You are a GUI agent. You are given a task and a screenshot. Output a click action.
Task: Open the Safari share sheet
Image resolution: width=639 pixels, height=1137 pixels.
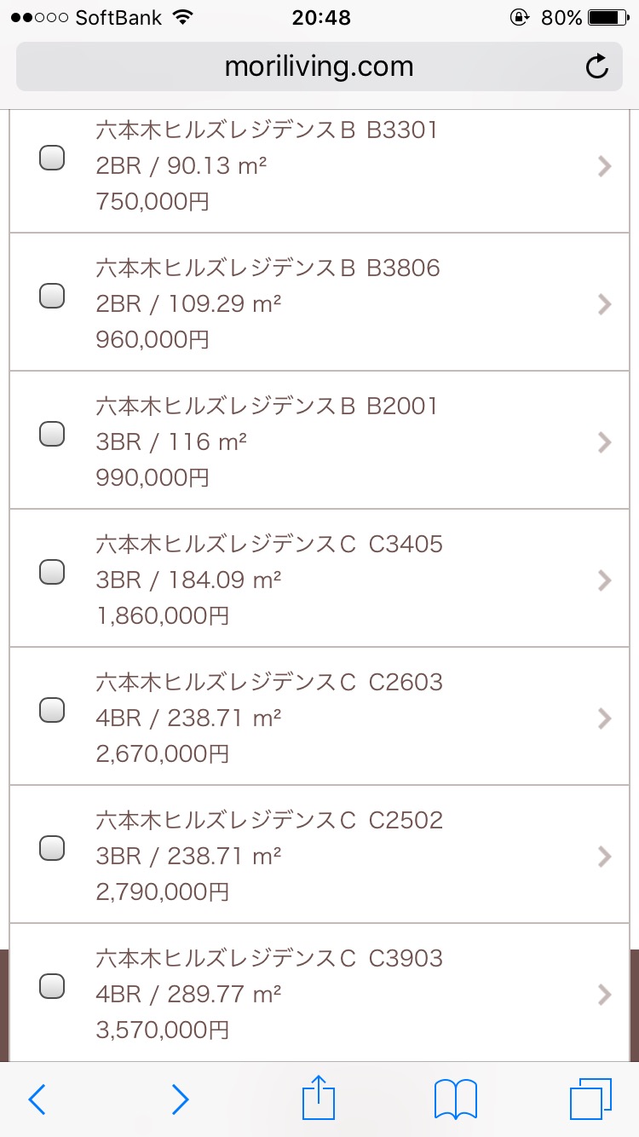(319, 1098)
